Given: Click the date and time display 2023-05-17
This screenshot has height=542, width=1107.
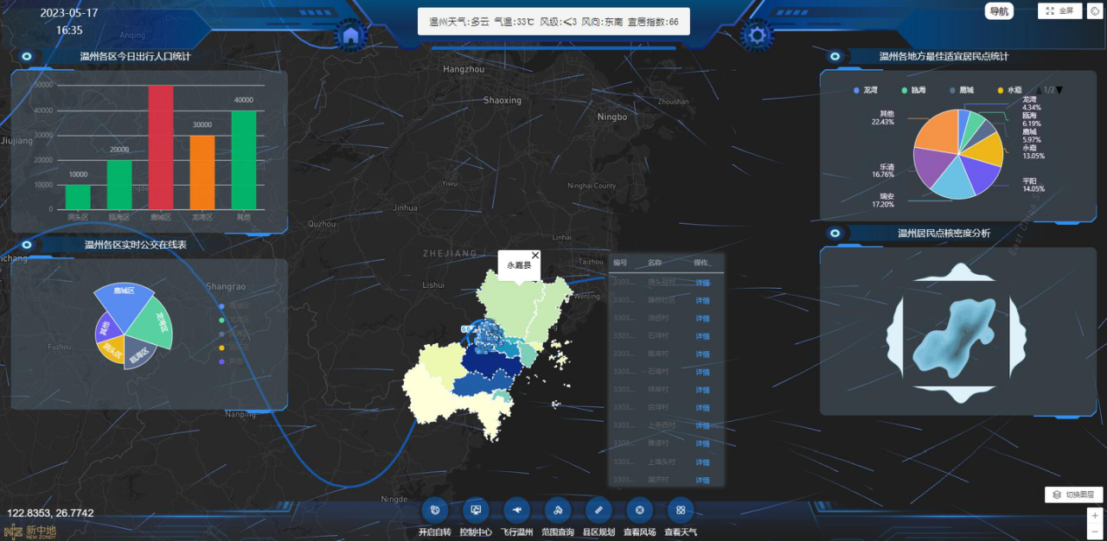Looking at the screenshot, I should click(69, 22).
